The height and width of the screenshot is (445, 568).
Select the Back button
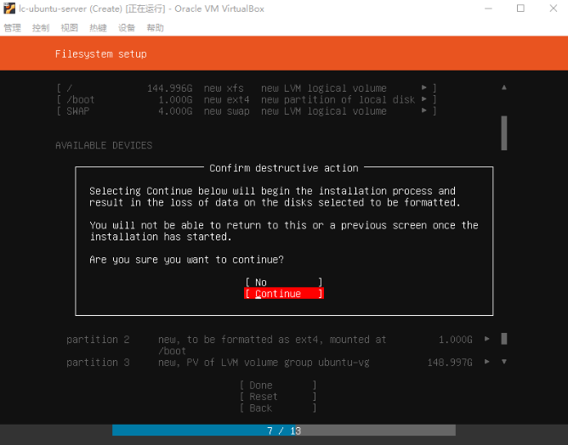click(x=278, y=408)
